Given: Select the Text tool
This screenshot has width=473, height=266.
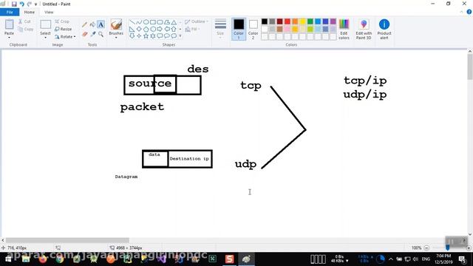Looking at the screenshot, I should point(101,24).
